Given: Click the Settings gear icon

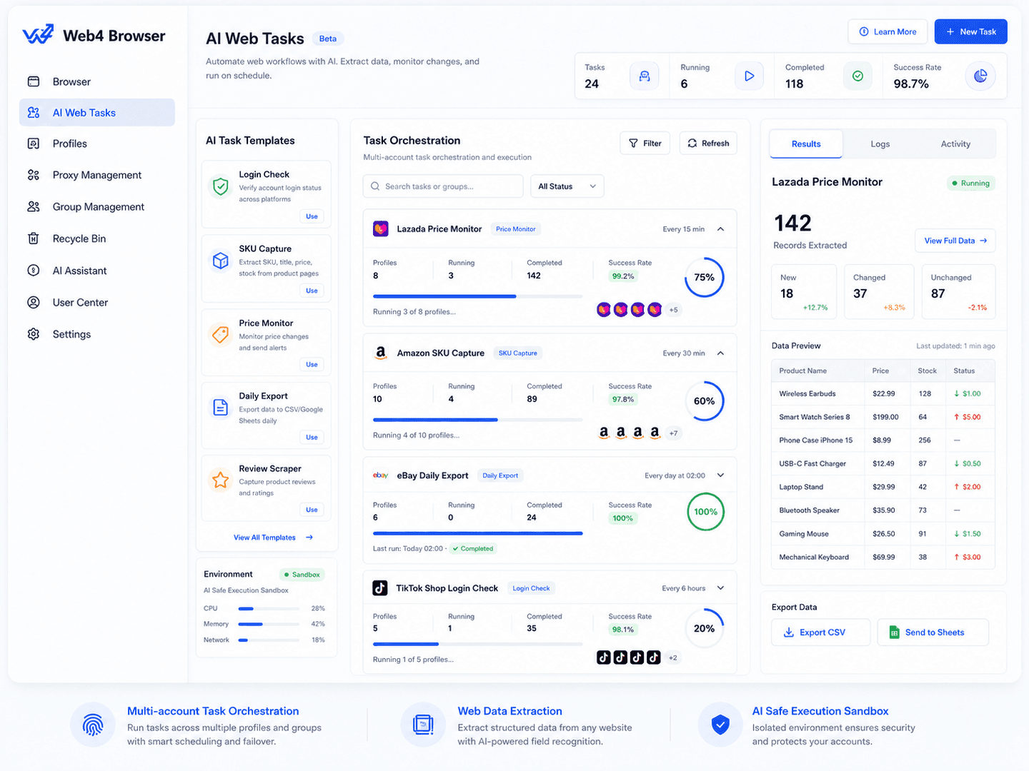Looking at the screenshot, I should (34, 334).
